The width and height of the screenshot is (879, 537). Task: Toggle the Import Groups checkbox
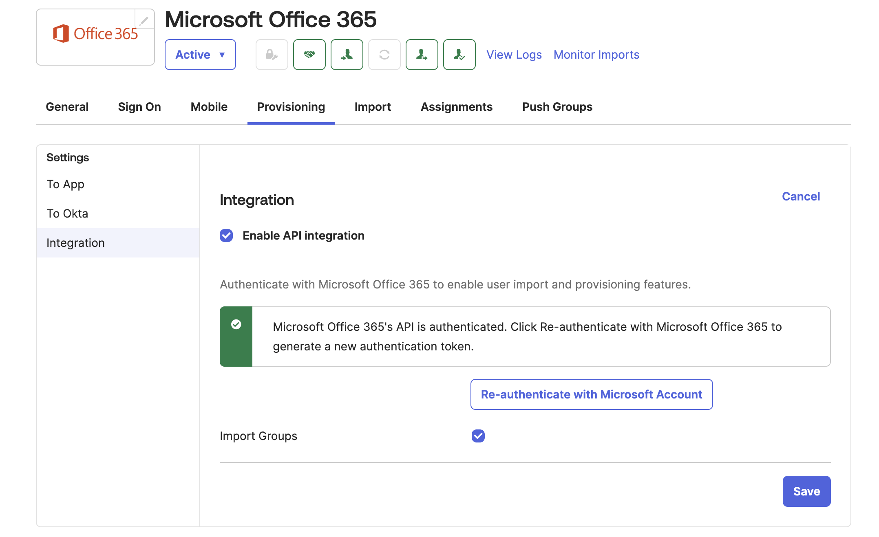[x=478, y=436]
